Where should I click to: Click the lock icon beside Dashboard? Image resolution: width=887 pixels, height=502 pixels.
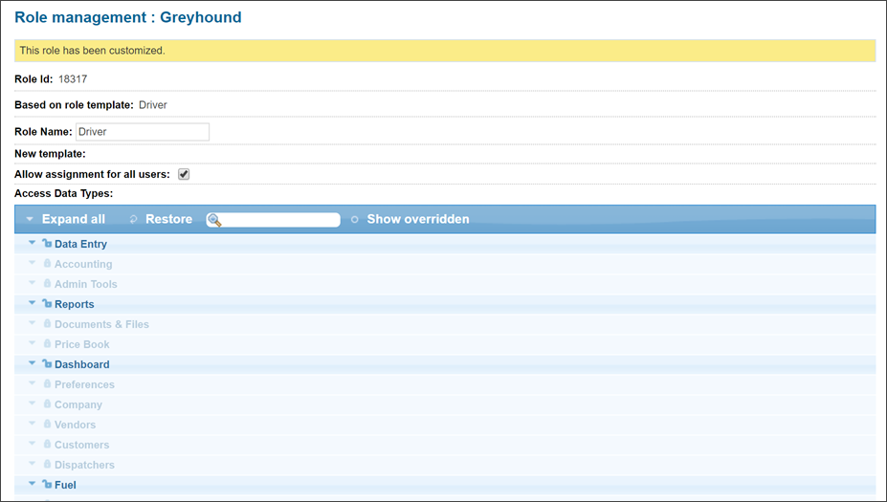(46, 364)
